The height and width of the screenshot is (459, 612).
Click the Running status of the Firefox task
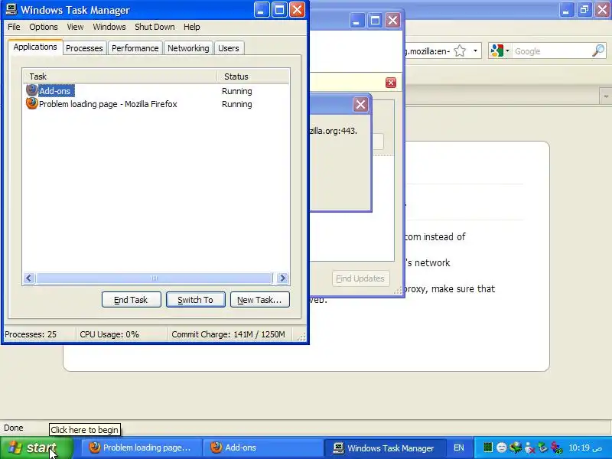[x=237, y=104]
